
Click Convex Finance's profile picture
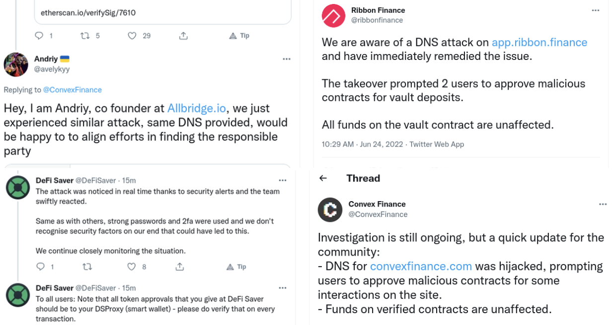click(x=330, y=210)
